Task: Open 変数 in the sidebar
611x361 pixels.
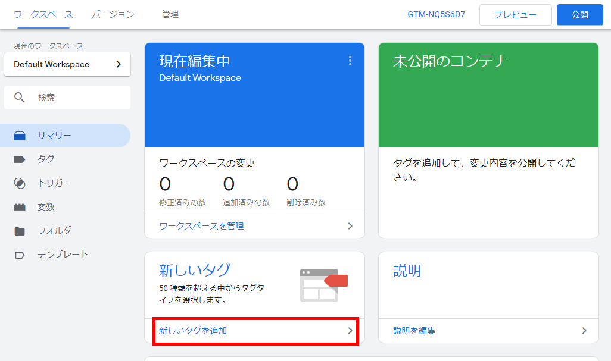Action: (x=65, y=207)
